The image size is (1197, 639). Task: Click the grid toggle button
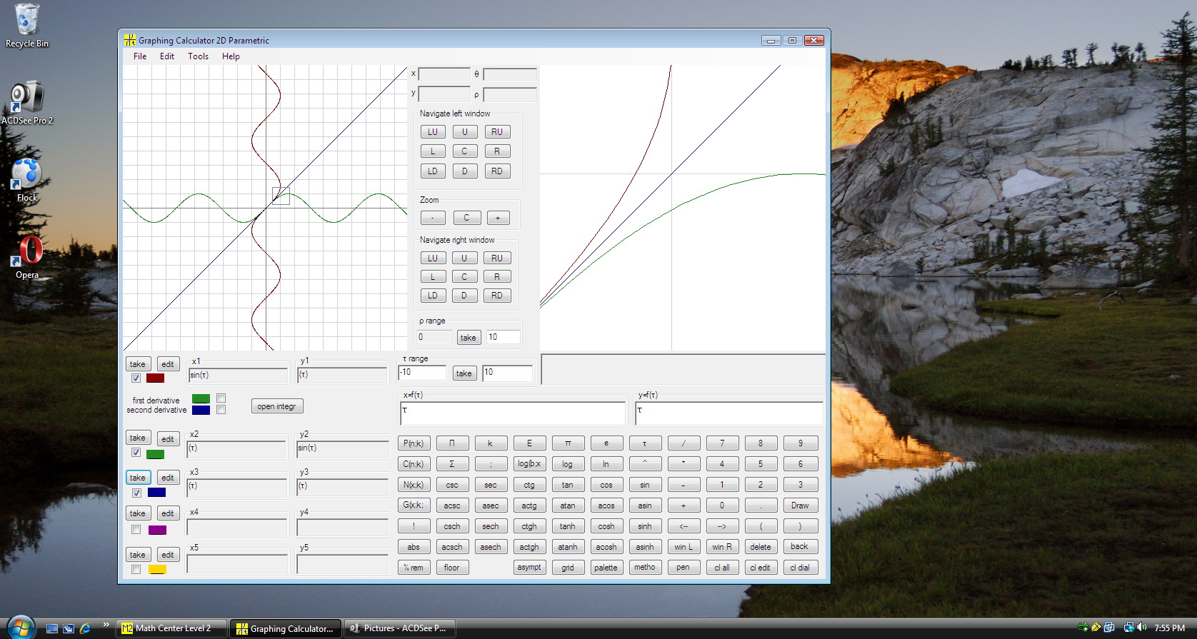click(x=568, y=568)
